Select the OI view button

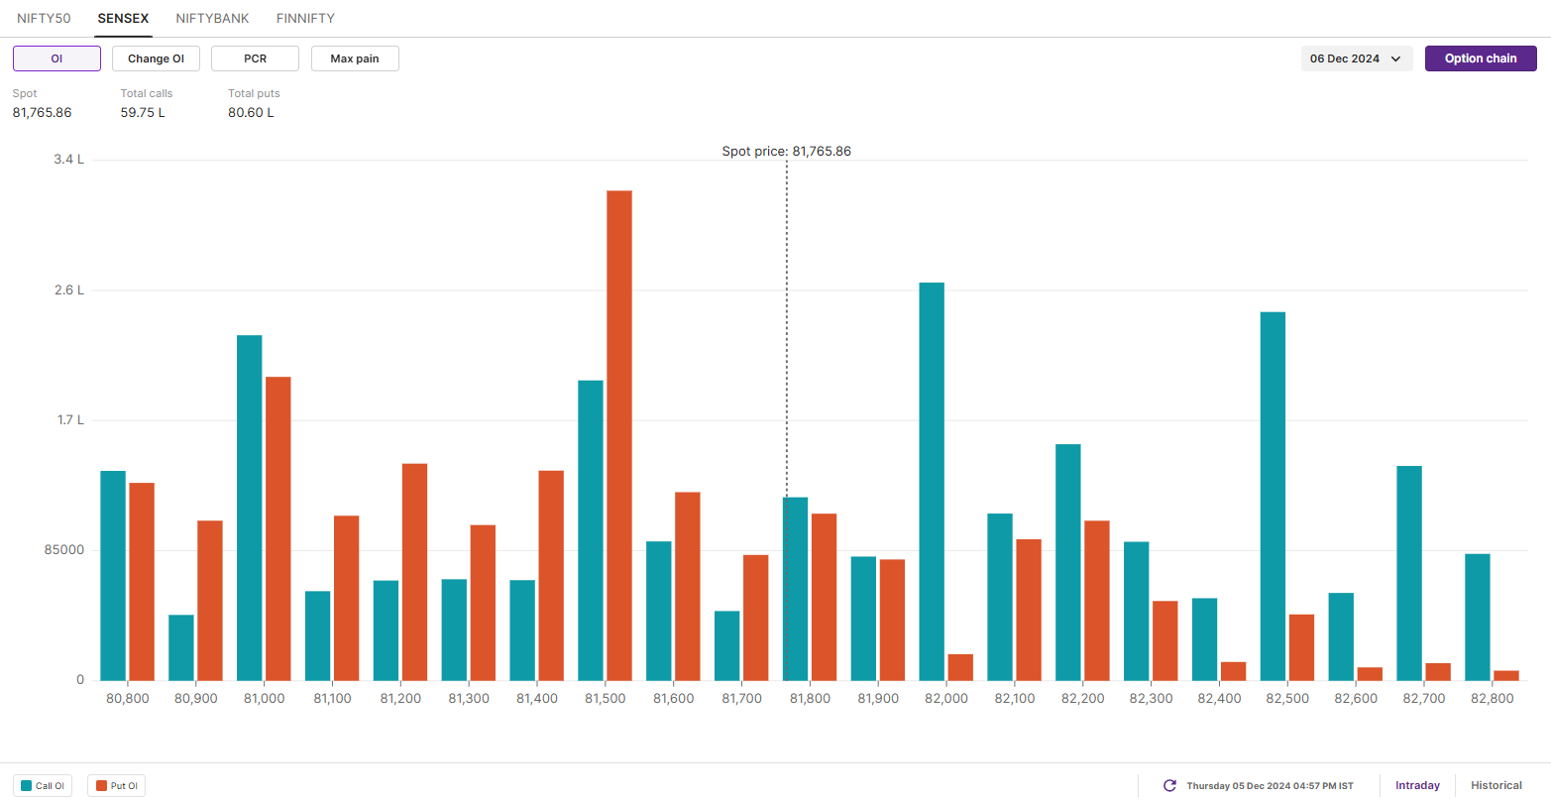pos(56,58)
